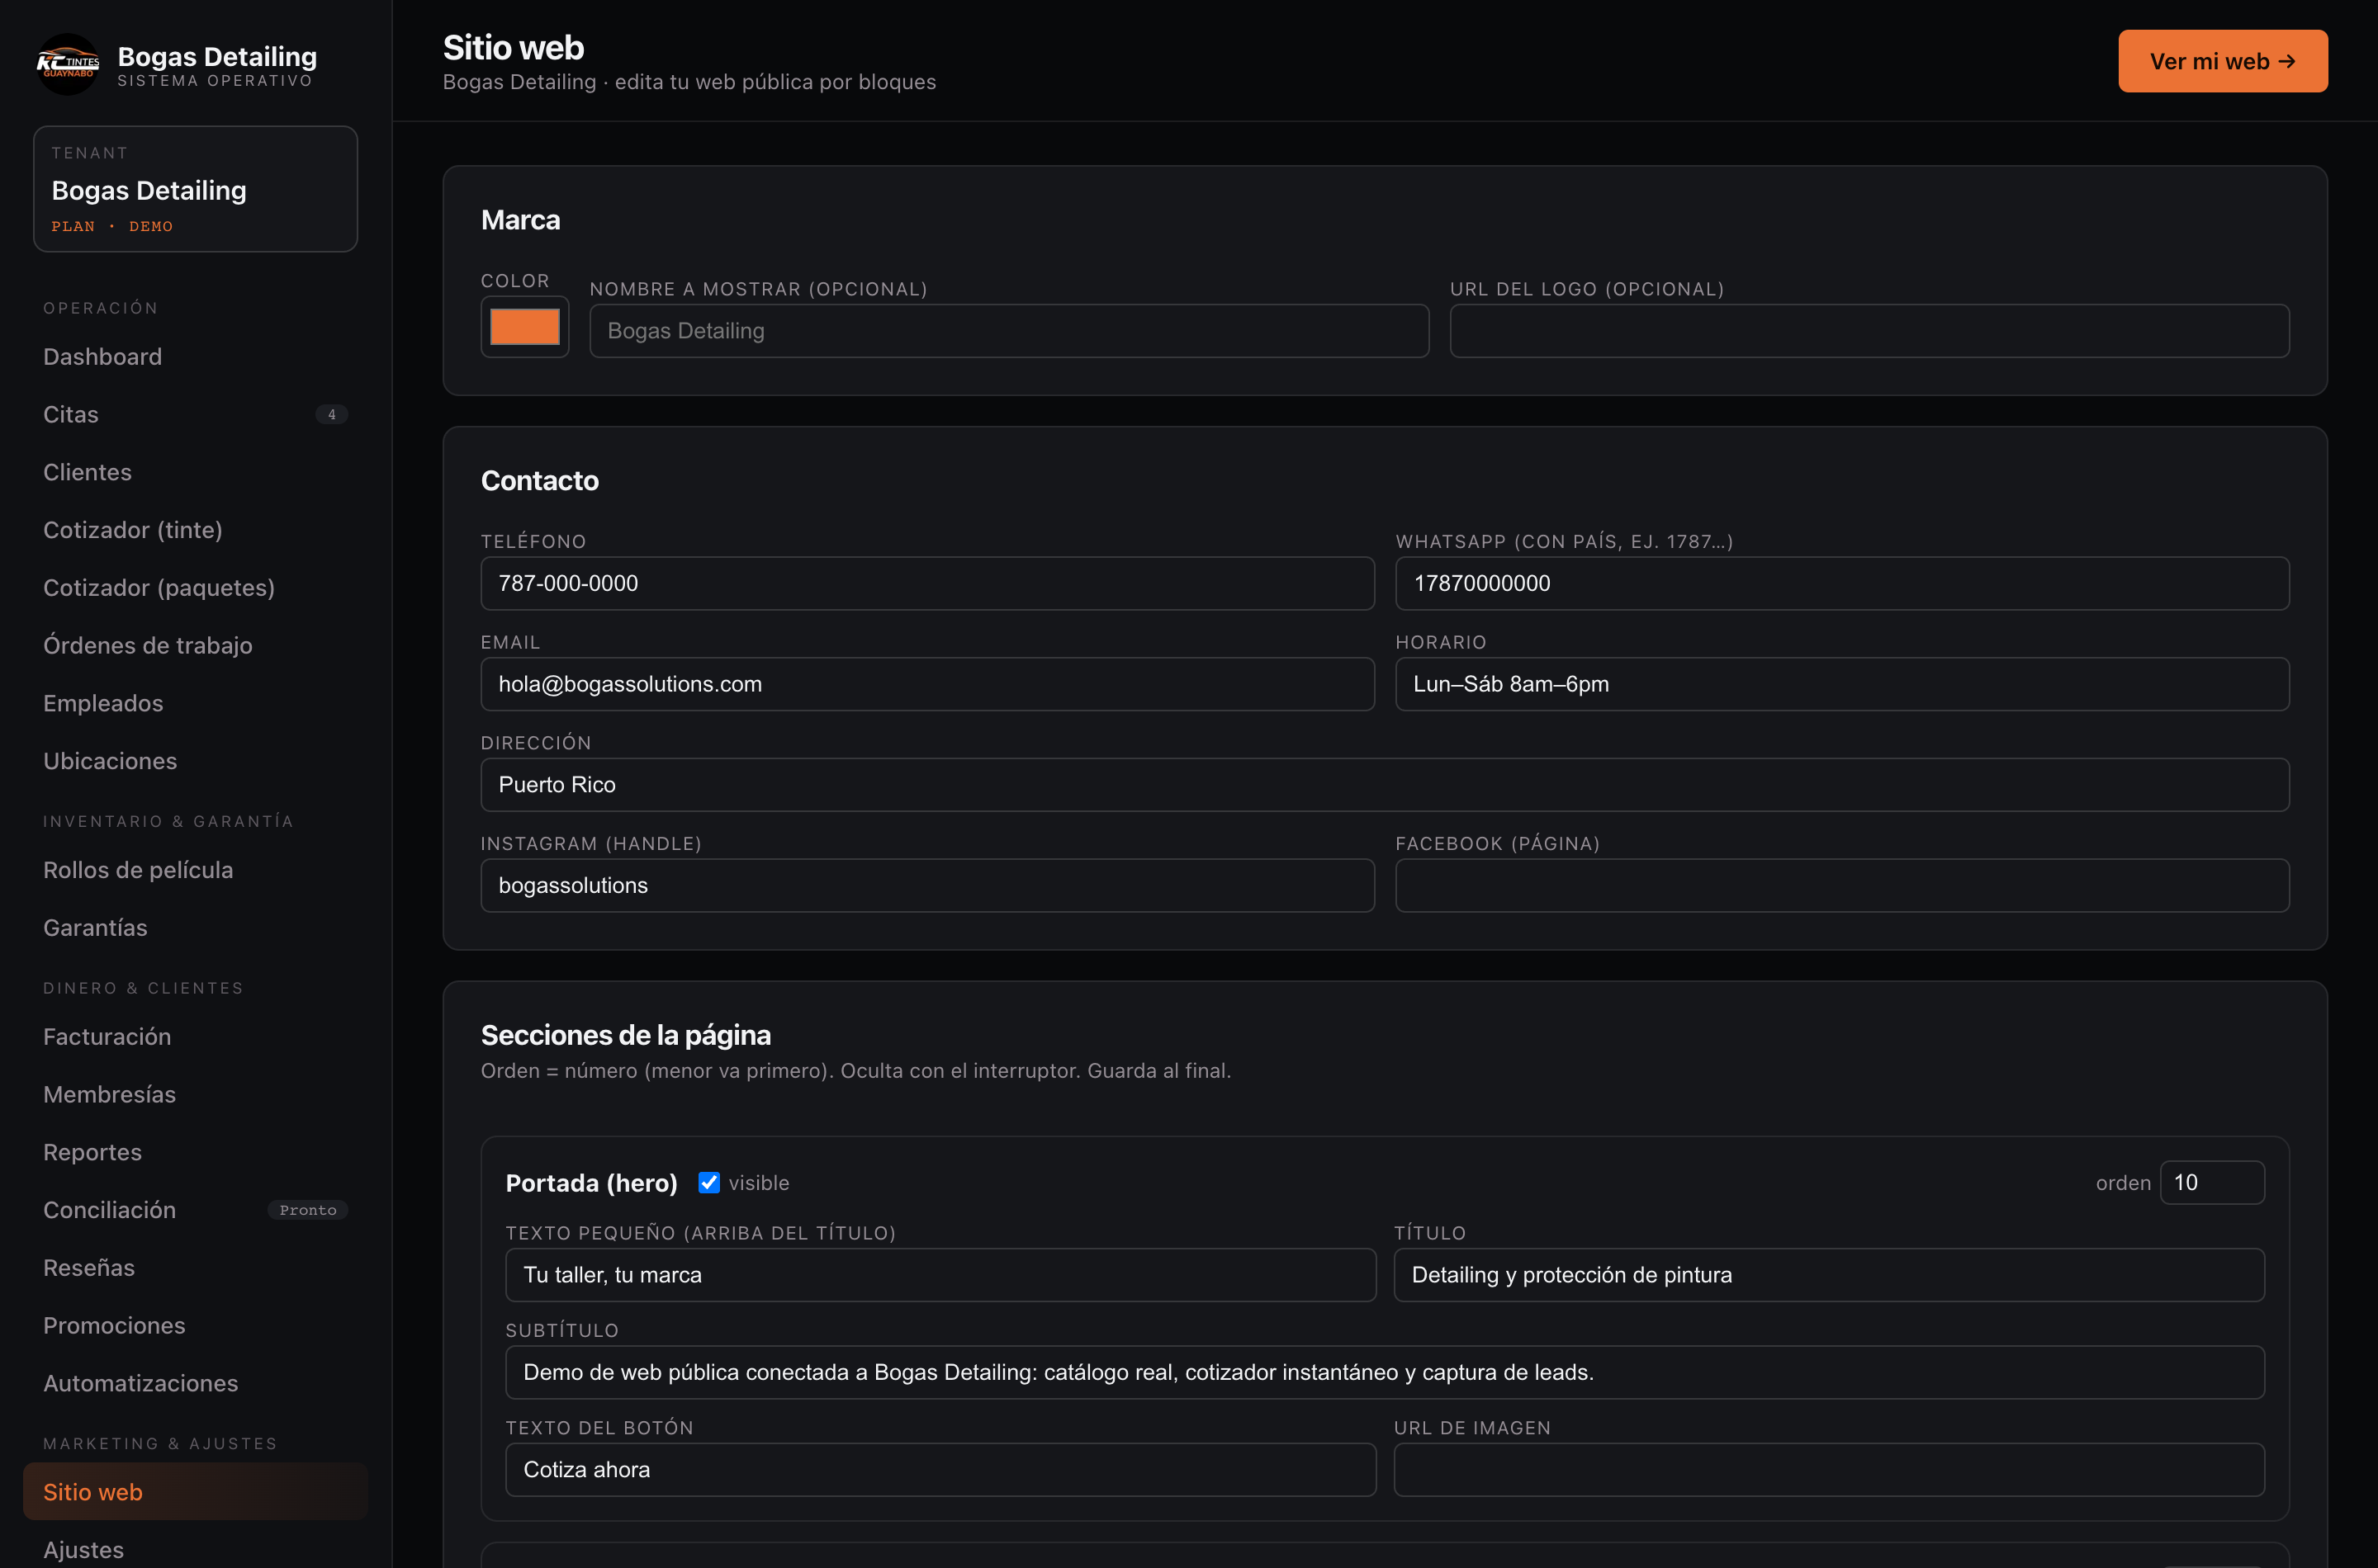Focus the Texto pequeño field
The height and width of the screenshot is (1568, 2378).
940,1275
